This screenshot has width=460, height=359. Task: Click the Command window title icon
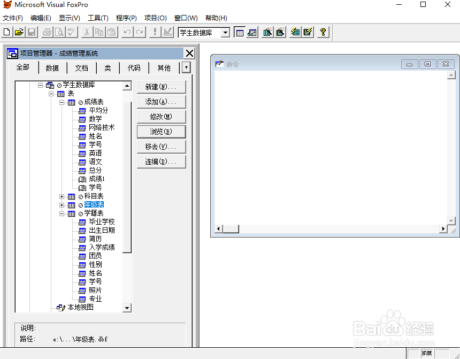pos(219,64)
